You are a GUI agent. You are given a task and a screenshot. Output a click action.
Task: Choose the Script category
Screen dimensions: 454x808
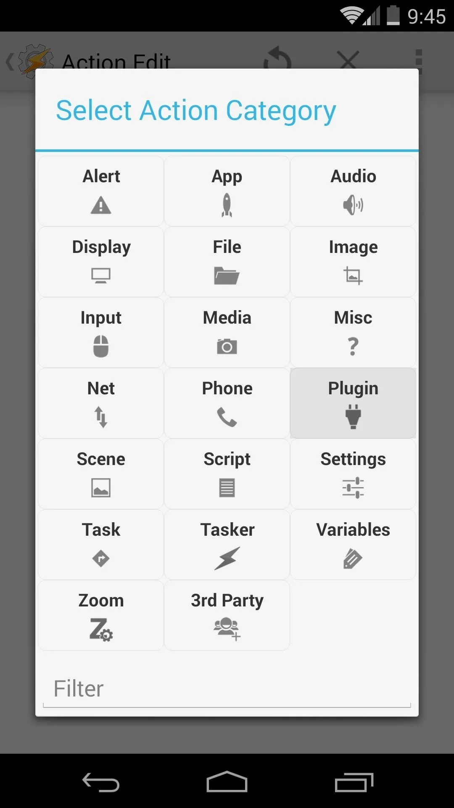click(x=227, y=474)
